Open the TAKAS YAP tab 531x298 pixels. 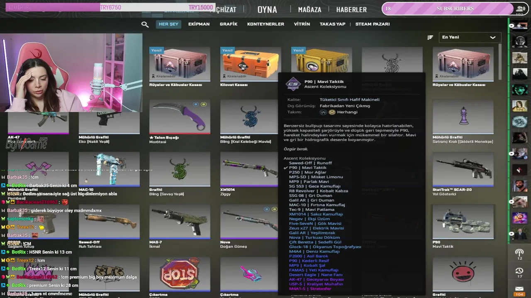tap(332, 24)
